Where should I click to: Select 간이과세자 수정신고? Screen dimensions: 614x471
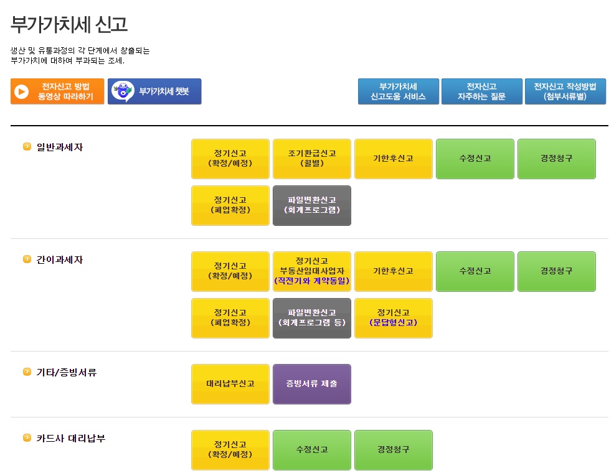click(475, 271)
